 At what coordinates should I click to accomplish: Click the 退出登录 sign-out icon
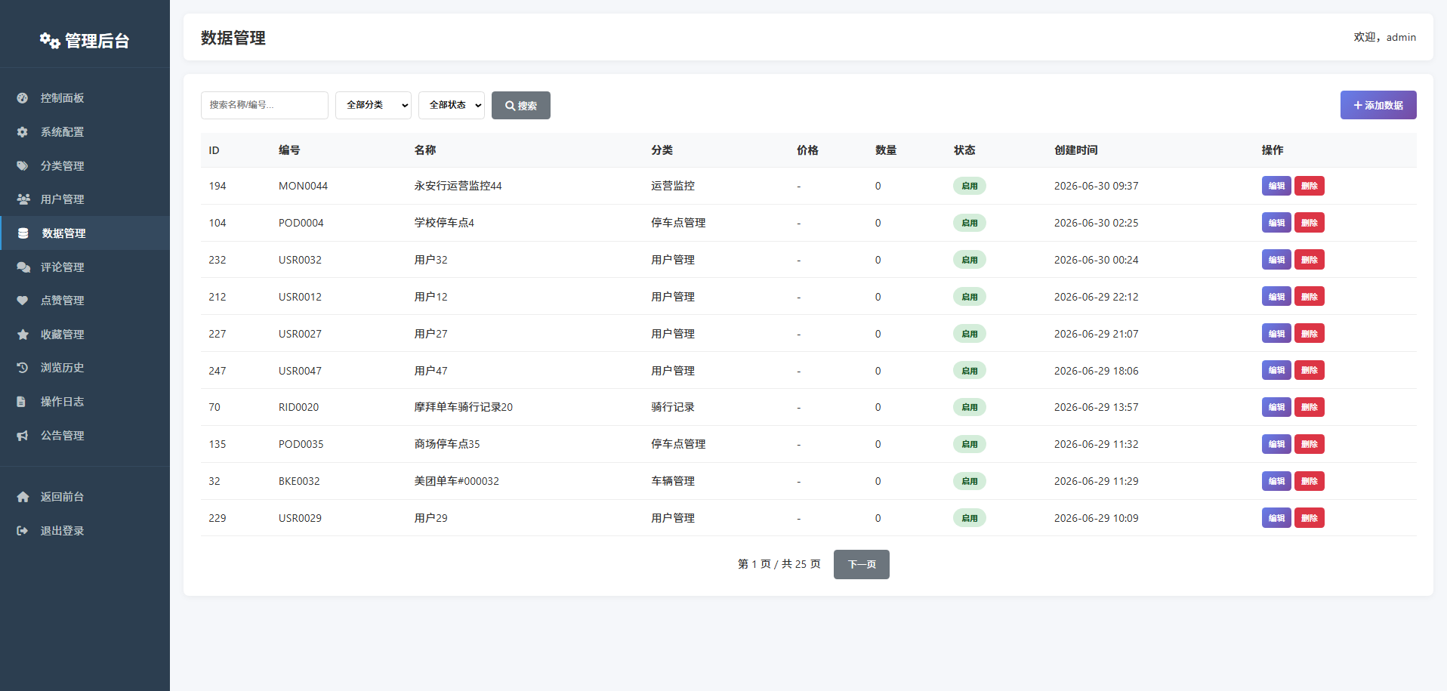coord(23,531)
